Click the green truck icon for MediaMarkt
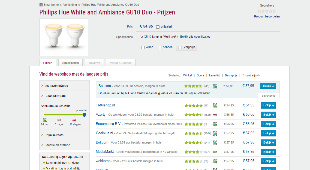310x170 pixels. tap(215, 152)
